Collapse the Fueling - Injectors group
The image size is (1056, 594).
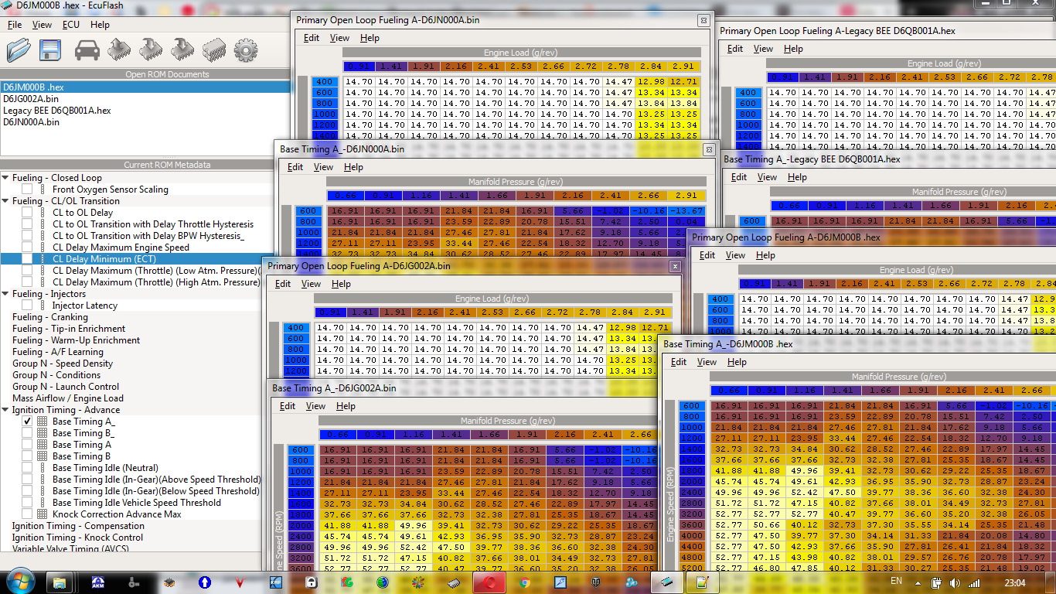pos(5,294)
